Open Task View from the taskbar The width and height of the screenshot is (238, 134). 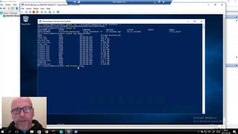17,132
